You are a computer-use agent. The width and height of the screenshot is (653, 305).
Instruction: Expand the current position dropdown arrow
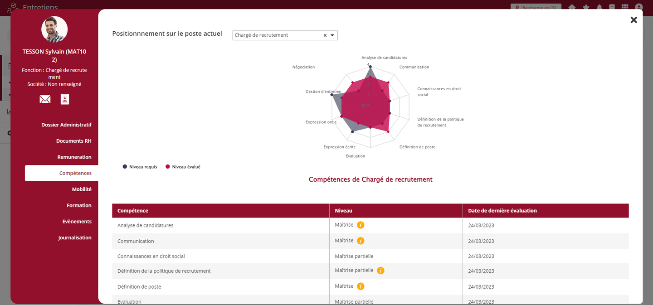[x=332, y=35]
